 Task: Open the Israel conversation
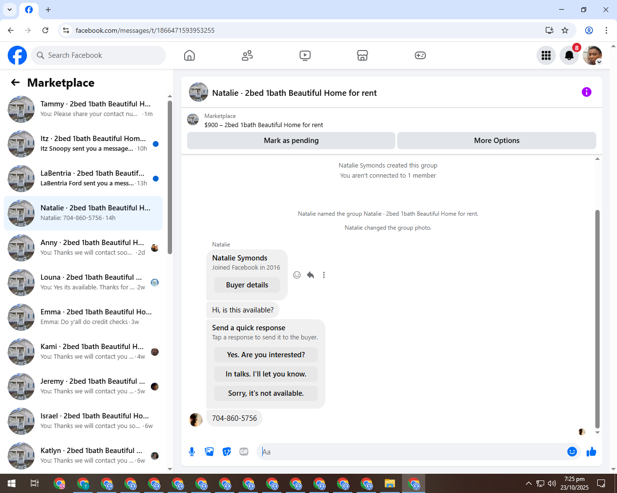(x=83, y=421)
